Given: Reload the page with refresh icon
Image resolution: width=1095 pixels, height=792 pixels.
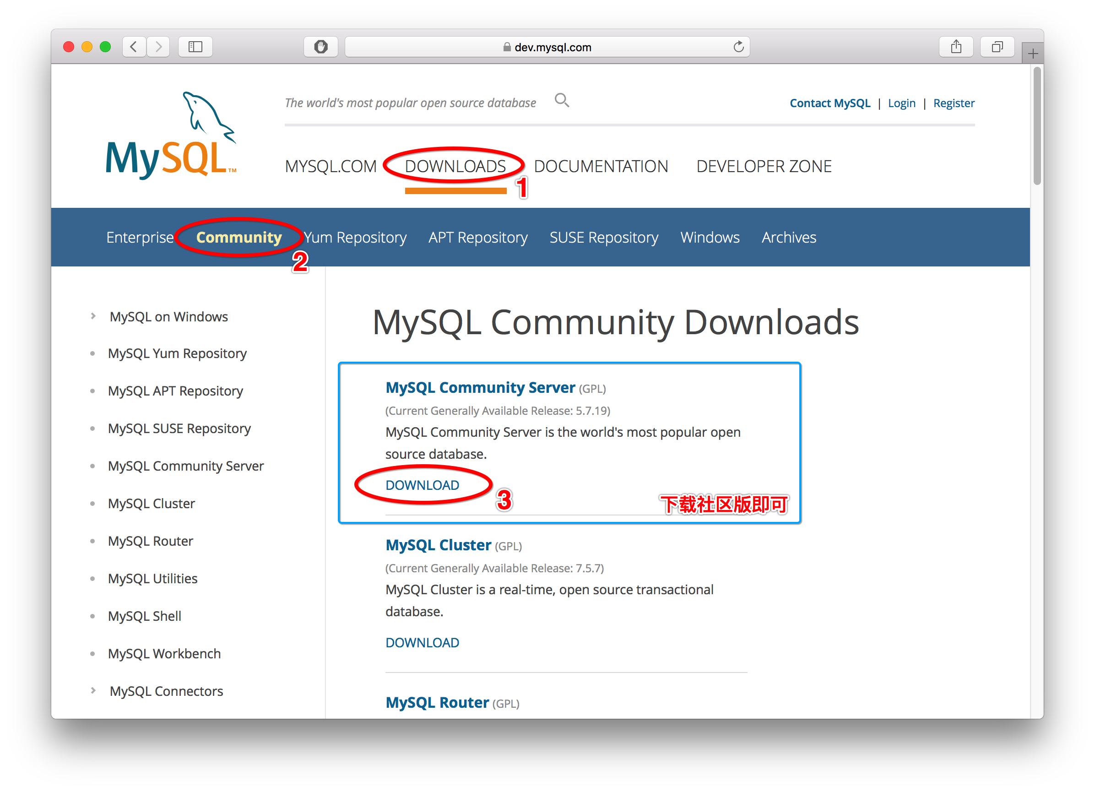Looking at the screenshot, I should [738, 47].
